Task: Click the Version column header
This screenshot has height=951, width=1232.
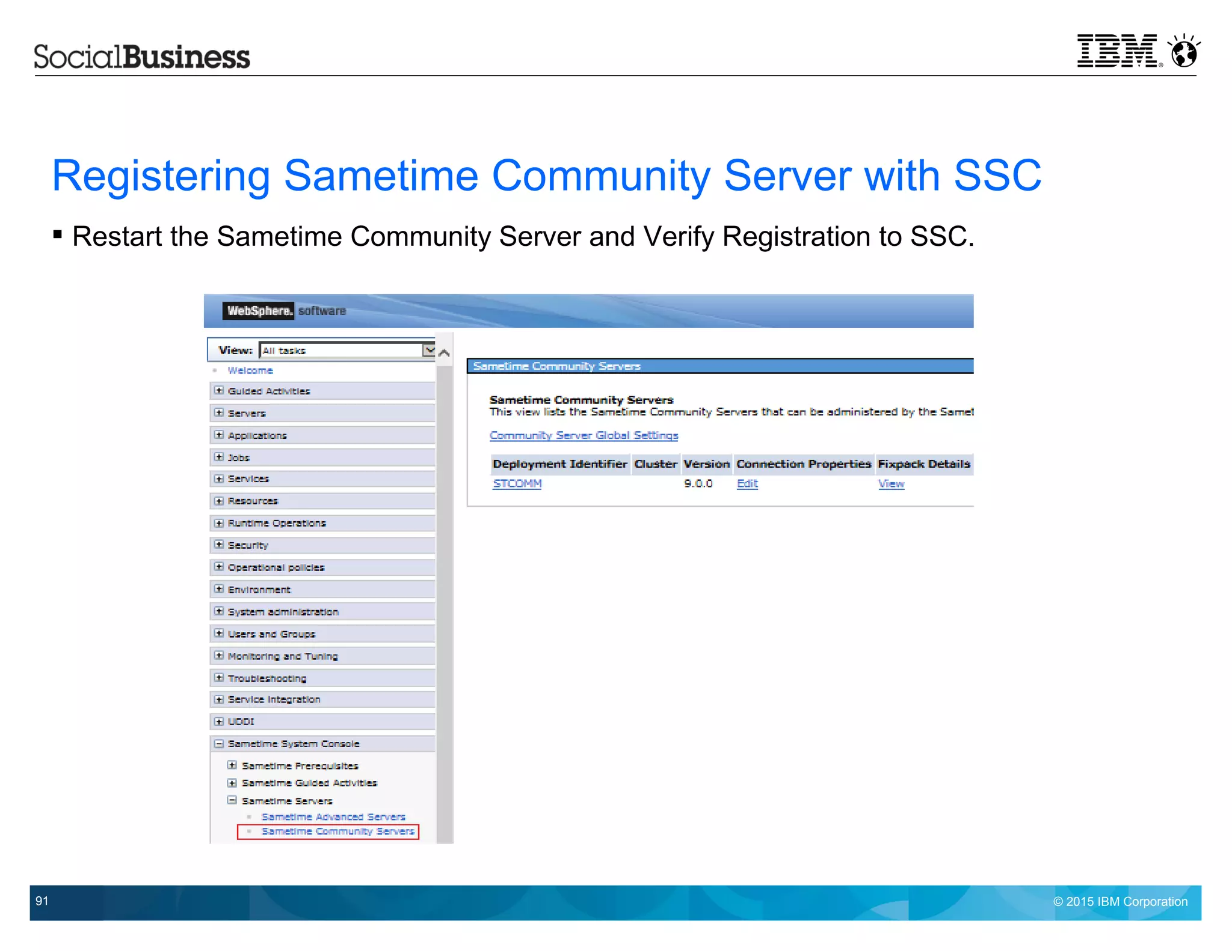Action: click(x=707, y=464)
